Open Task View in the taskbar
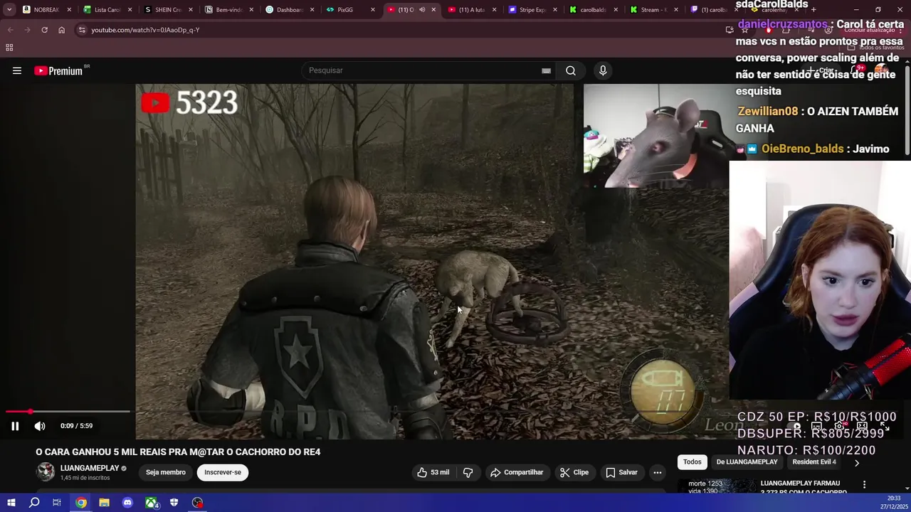The image size is (911, 512). (57, 503)
